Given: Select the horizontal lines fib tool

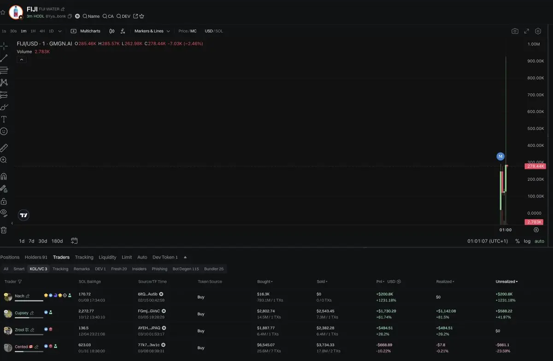Looking at the screenshot, I should 4,71.
